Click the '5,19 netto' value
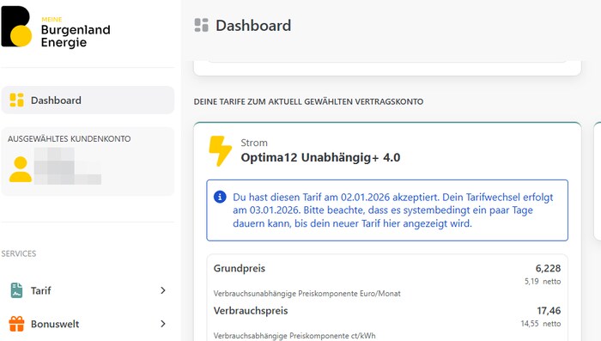Image resolution: width=601 pixels, height=341 pixels. click(543, 281)
